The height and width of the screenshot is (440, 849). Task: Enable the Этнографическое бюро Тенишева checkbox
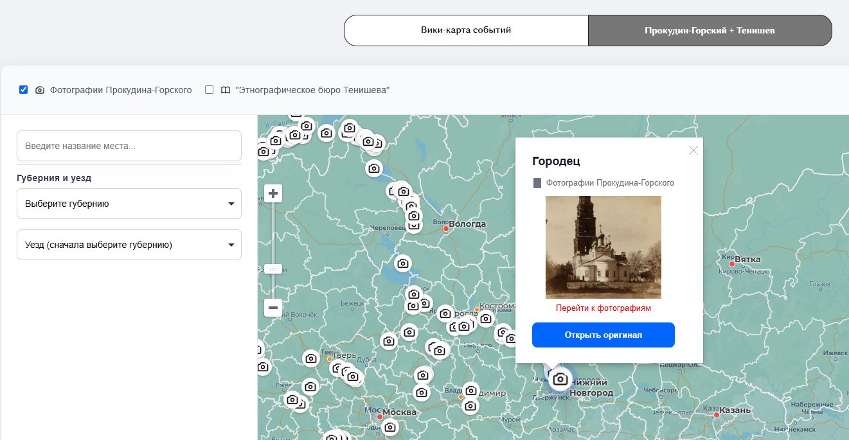(x=209, y=89)
